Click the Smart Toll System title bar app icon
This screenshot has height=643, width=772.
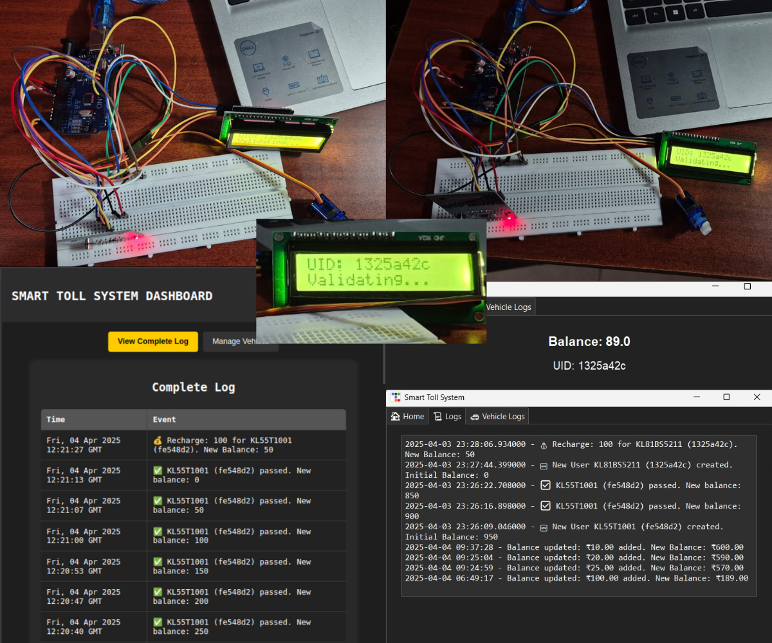(395, 397)
